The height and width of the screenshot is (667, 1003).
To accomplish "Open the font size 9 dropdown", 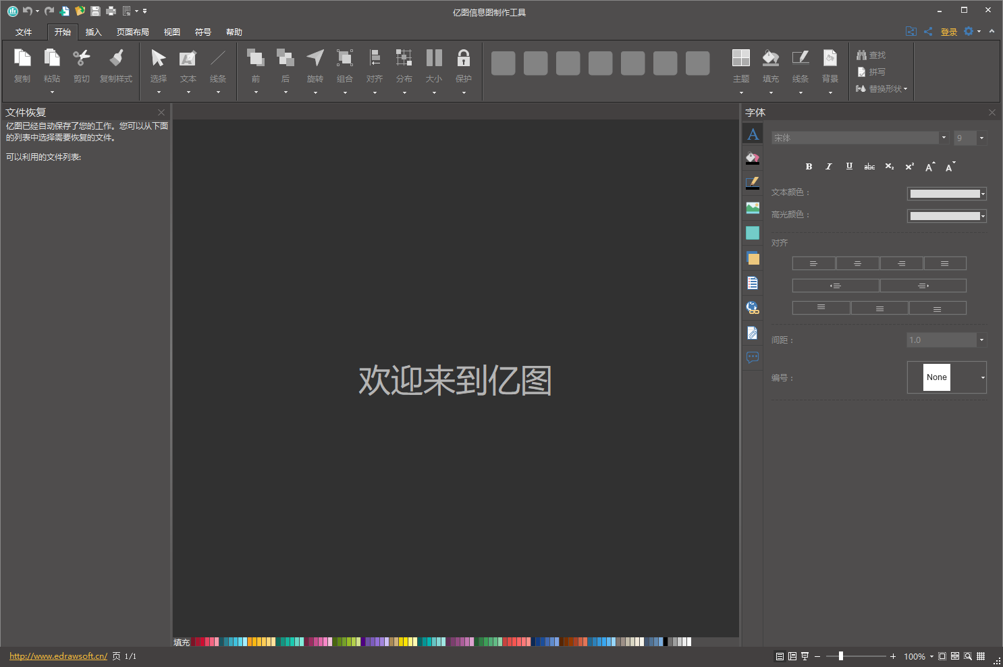I will pyautogui.click(x=981, y=138).
